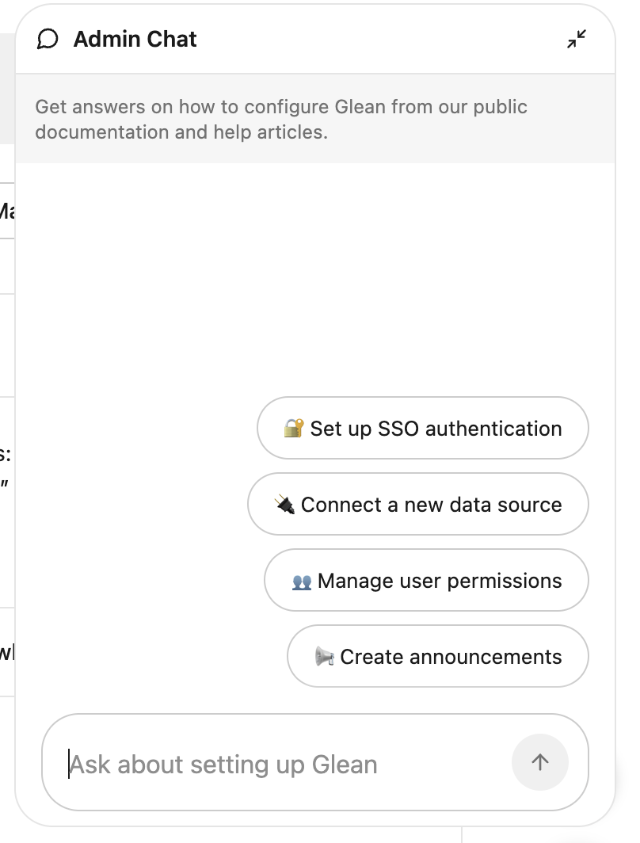Choose the Create announcements prompt
This screenshot has width=640, height=843.
tap(437, 655)
